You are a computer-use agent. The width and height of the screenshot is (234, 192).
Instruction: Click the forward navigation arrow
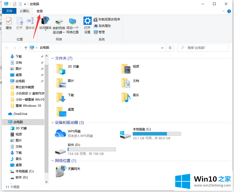click(15, 48)
